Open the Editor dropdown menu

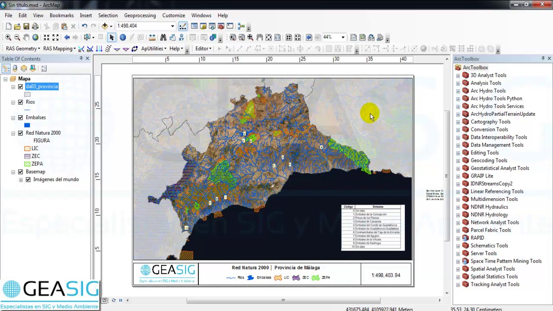pos(203,49)
